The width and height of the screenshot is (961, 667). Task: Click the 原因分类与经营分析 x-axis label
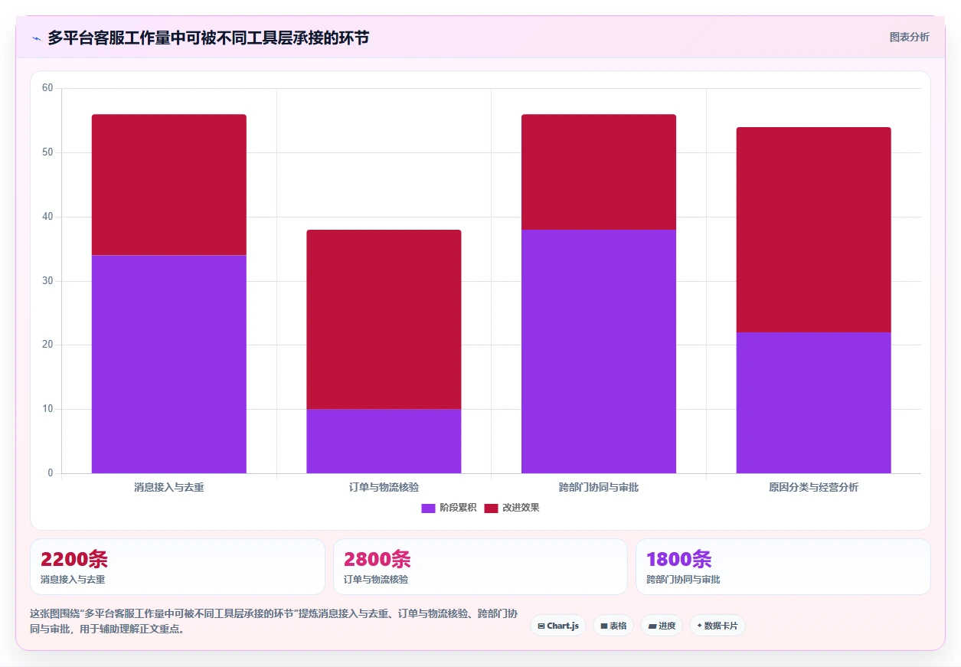[814, 487]
